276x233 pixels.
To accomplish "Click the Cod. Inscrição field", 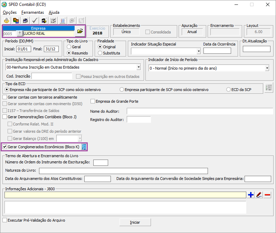I will point(52,76).
